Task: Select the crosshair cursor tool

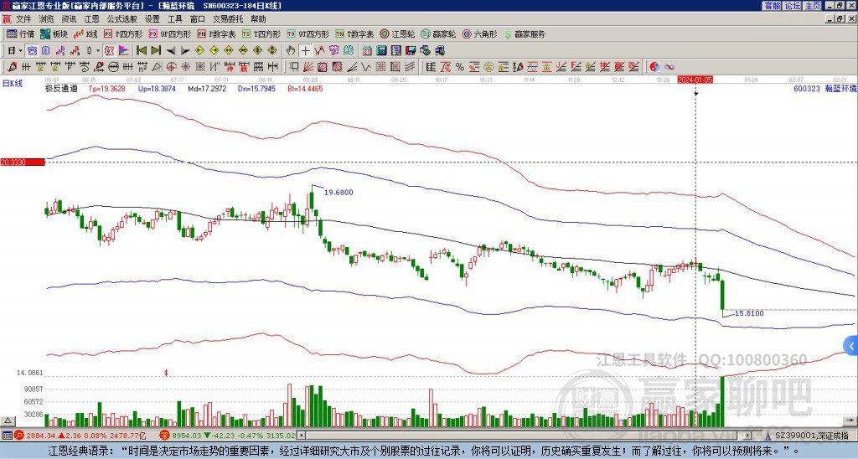Action: [305, 50]
